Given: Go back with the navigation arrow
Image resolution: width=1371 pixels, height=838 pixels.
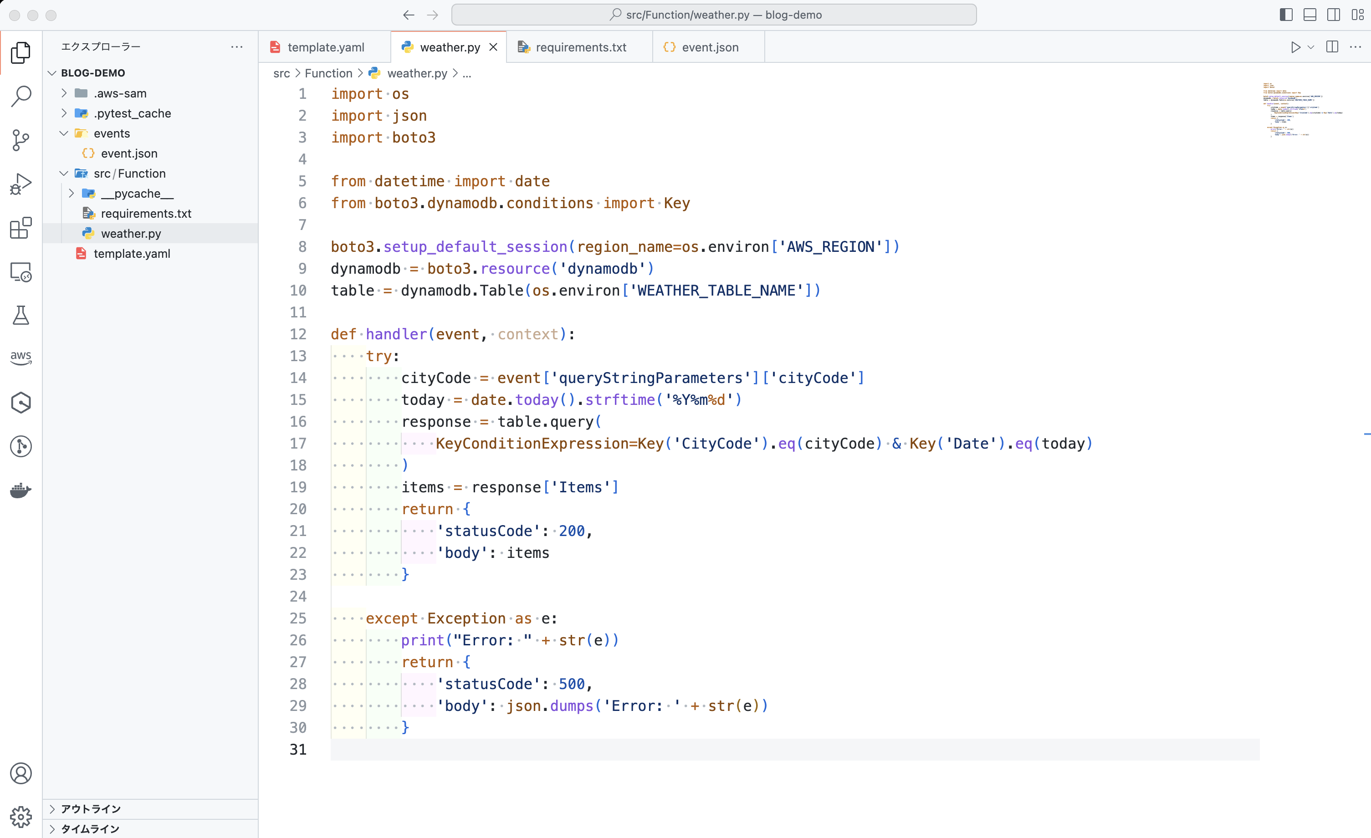Looking at the screenshot, I should (409, 15).
